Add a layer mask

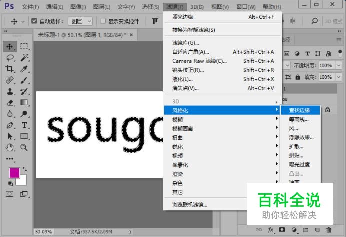[282, 230]
